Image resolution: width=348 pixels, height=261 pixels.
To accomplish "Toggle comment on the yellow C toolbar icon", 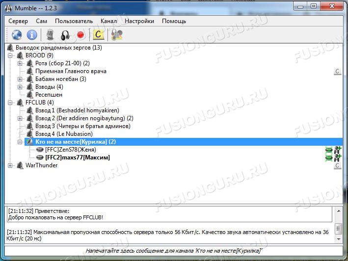I will coord(98,35).
